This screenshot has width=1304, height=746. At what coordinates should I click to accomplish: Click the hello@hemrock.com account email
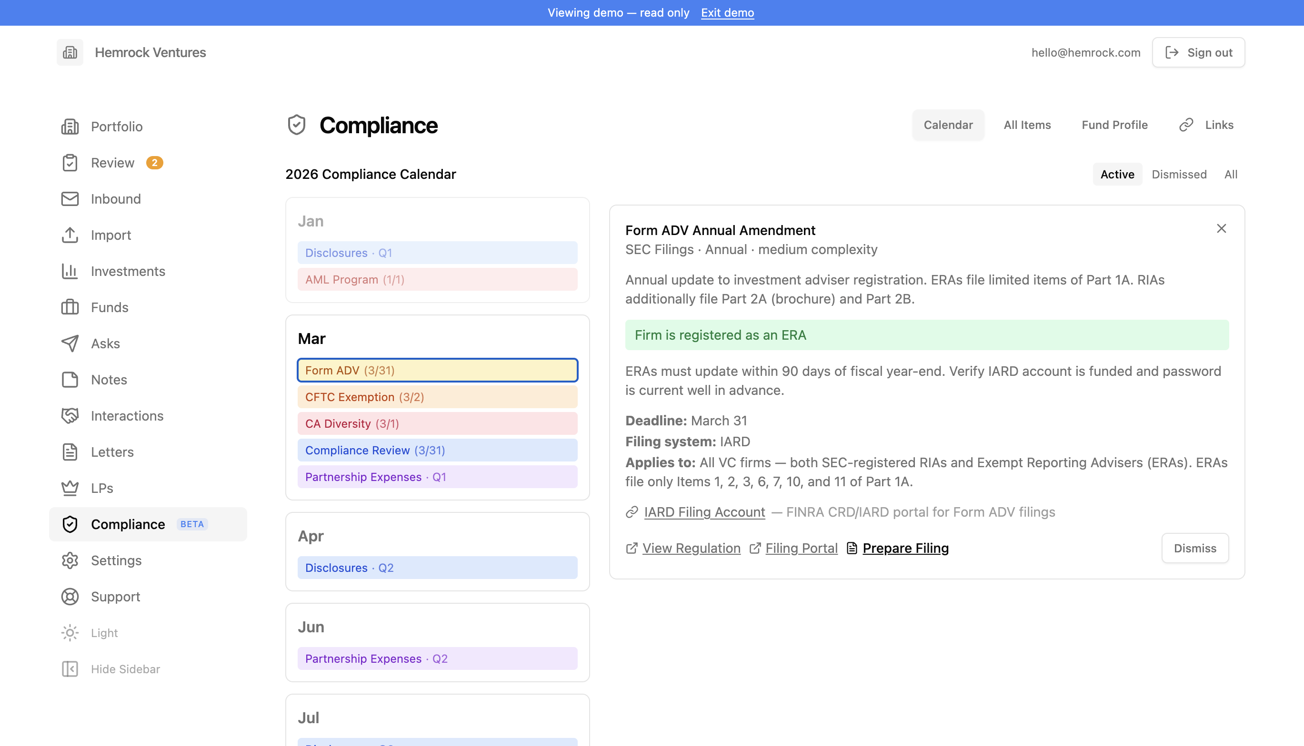click(1085, 52)
